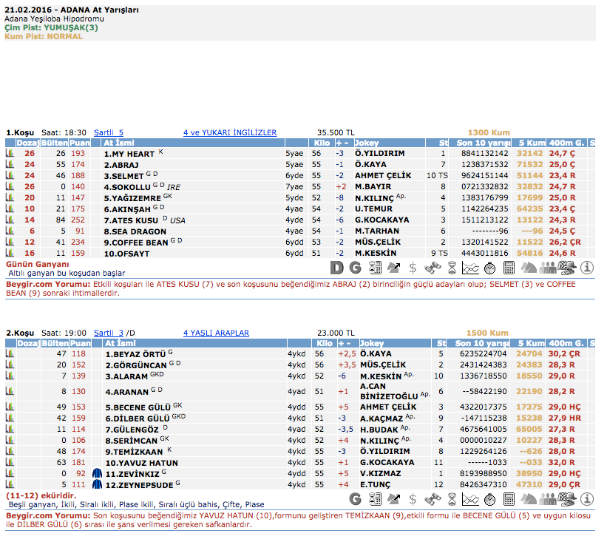
Task: Select horse name ATES KUSU in race 1
Action: (x=135, y=220)
